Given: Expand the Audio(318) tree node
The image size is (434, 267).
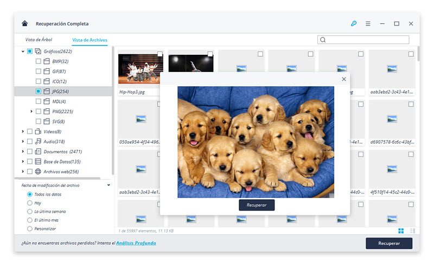Looking at the screenshot, I should (23, 141).
